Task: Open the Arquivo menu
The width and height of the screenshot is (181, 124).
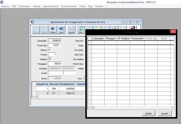Action: 5,6
